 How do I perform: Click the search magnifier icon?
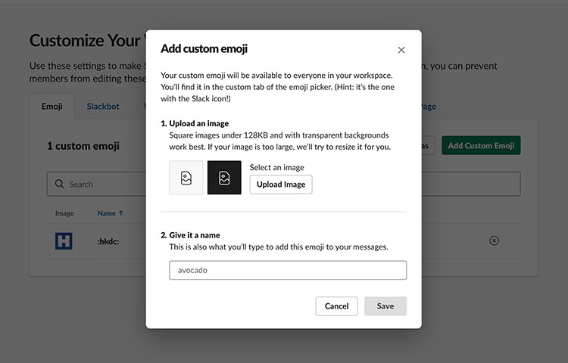pos(59,184)
